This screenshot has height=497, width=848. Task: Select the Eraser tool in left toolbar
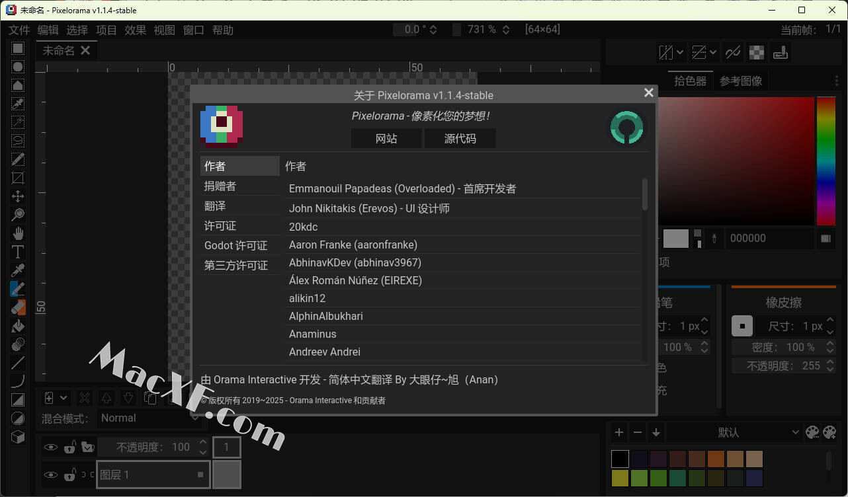tap(18, 307)
